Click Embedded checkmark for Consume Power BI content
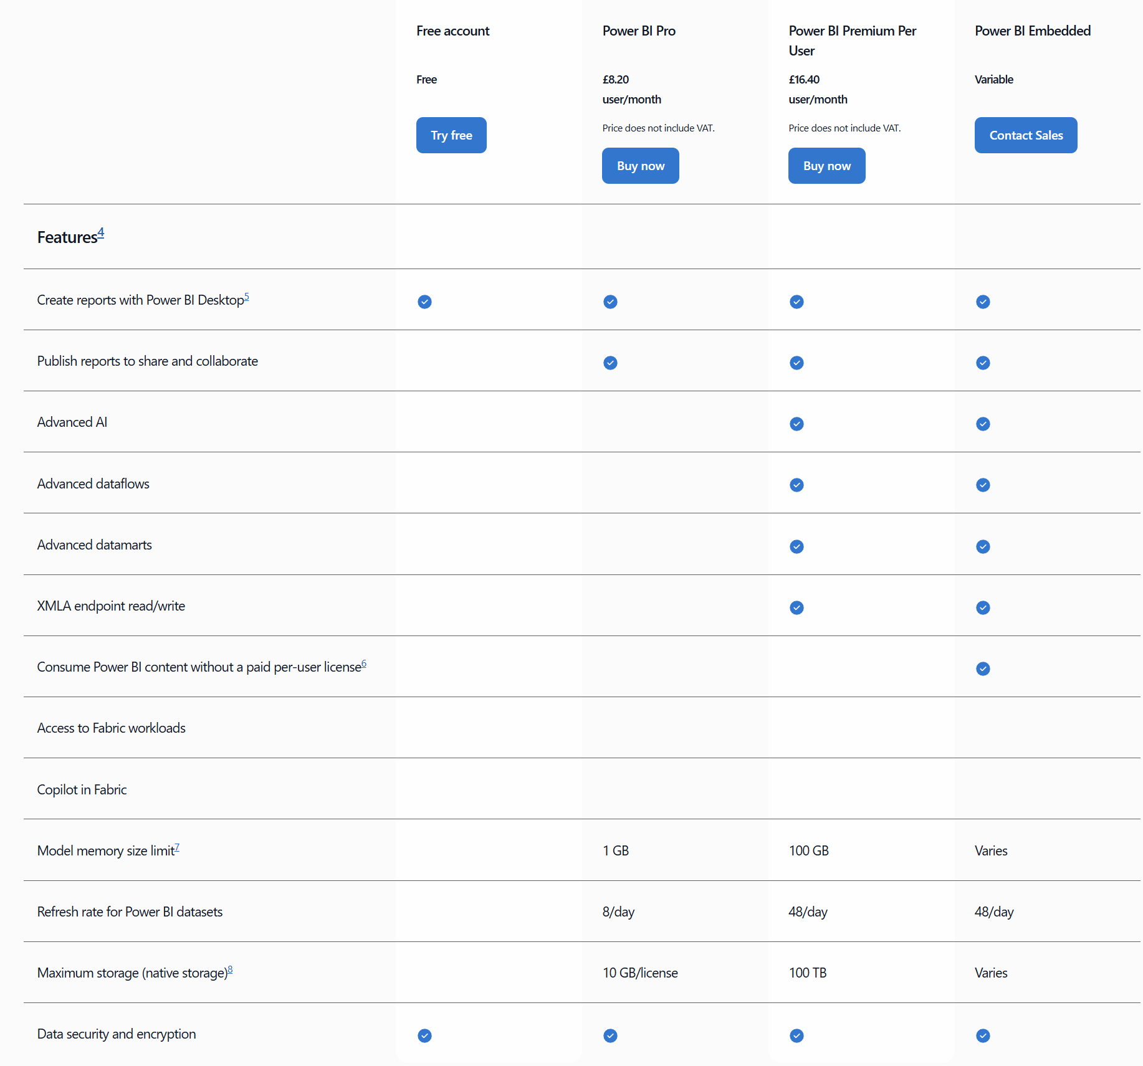This screenshot has height=1066, width=1143. [983, 669]
